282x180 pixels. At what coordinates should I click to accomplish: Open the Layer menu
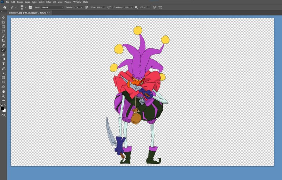(x=27, y=2)
